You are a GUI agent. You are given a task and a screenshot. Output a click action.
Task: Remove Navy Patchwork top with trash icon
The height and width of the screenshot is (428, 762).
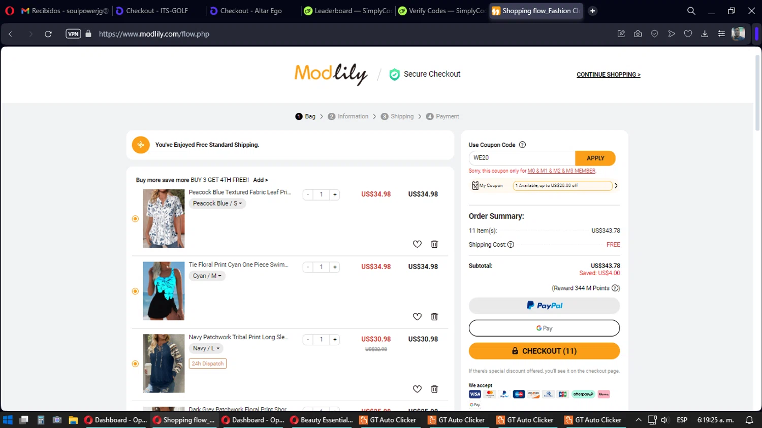[434, 389]
